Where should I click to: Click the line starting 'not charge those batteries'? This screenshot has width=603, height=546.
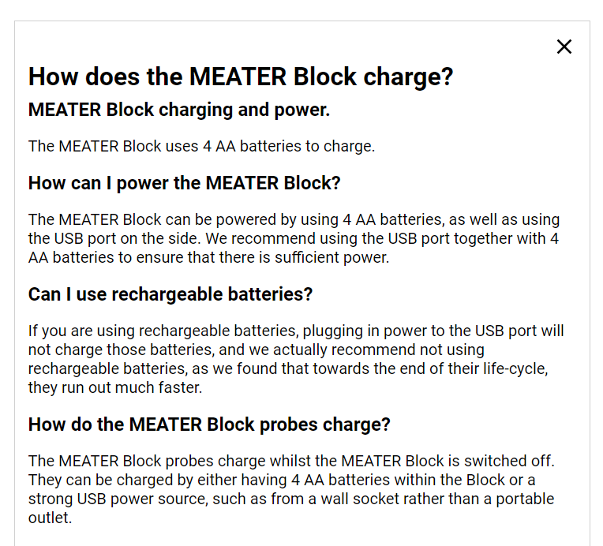pos(257,350)
